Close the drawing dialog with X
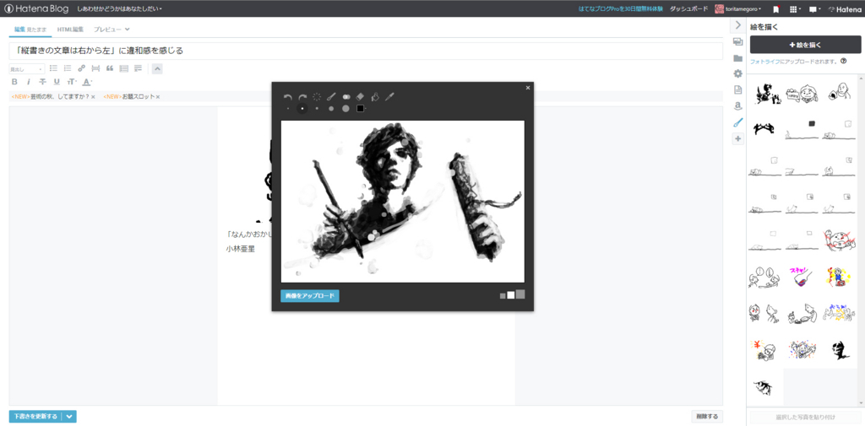This screenshot has height=426, width=865. (528, 87)
